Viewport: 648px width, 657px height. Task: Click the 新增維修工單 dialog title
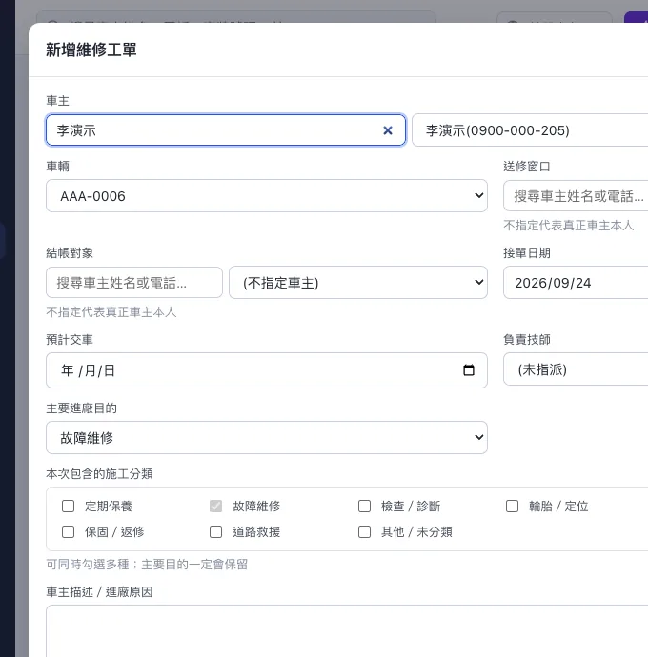pyautogui.click(x=91, y=50)
